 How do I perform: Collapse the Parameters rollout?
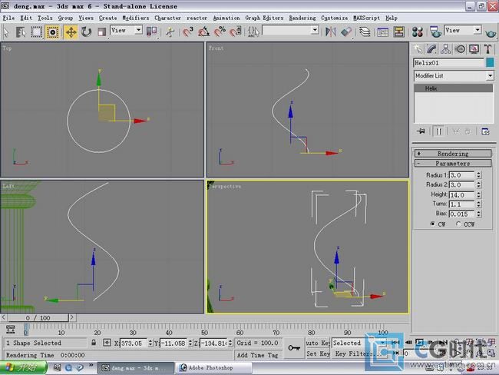click(452, 163)
